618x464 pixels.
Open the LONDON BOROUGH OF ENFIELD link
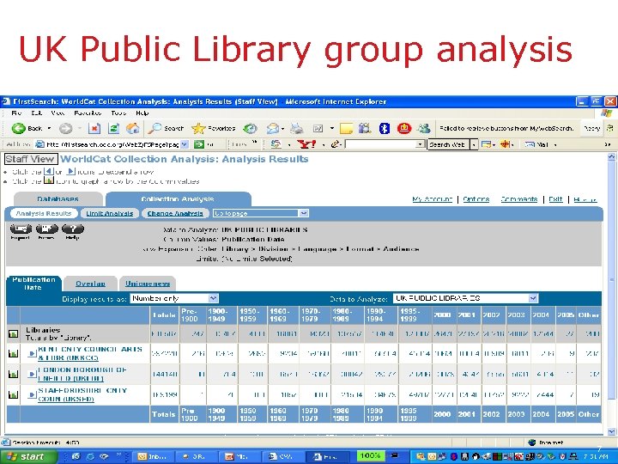82,374
